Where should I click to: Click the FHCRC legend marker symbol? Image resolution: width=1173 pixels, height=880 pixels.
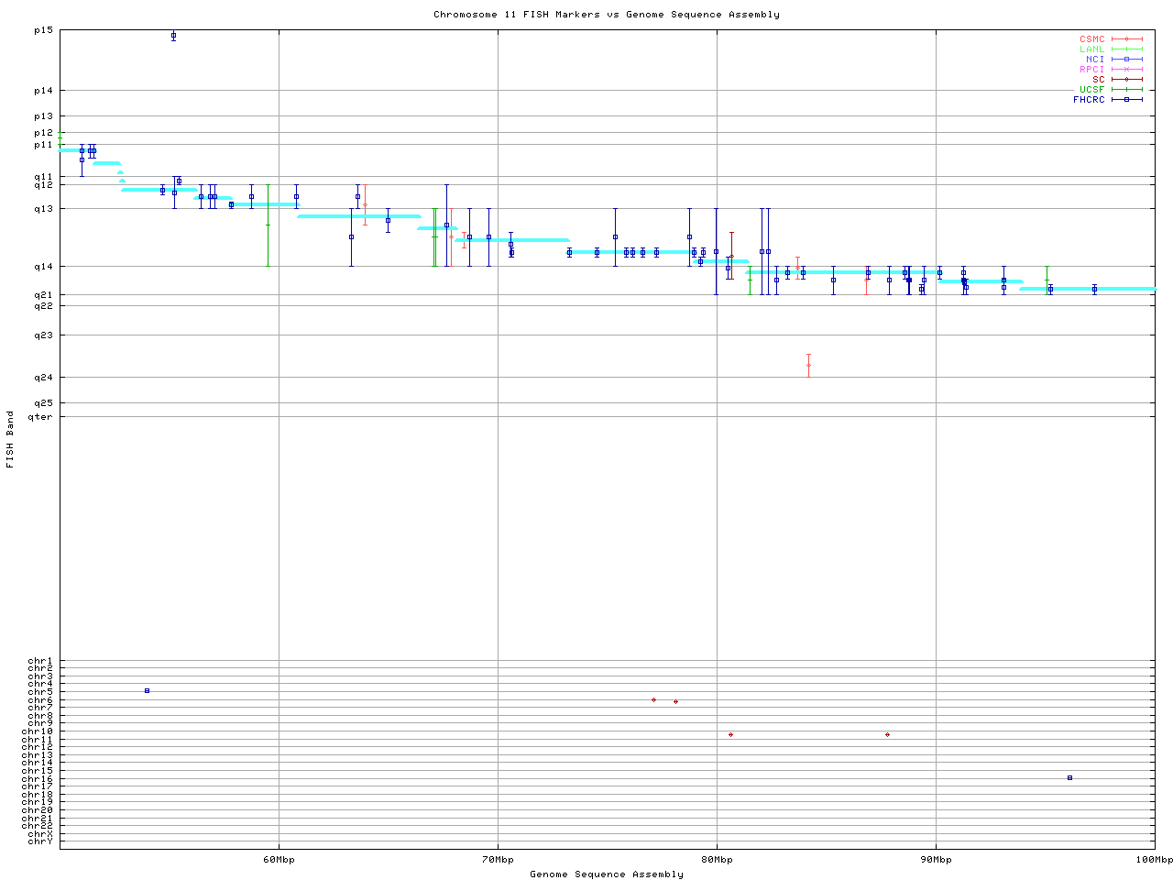(1126, 100)
